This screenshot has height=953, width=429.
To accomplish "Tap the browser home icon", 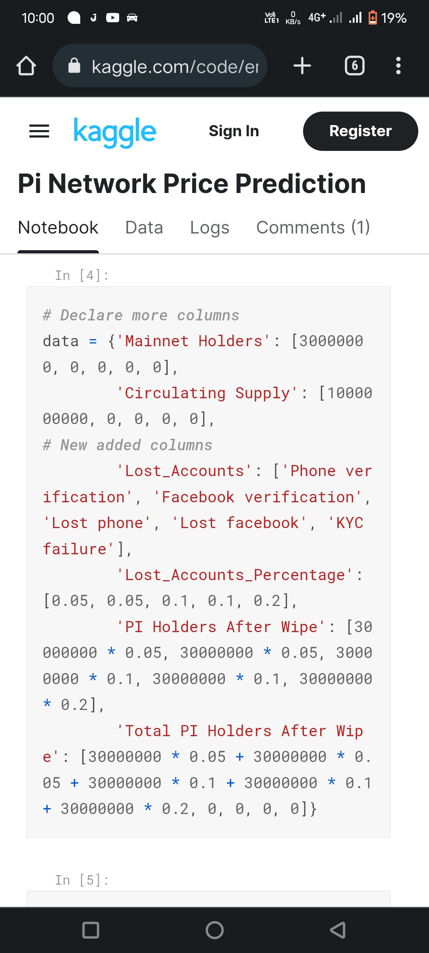I will tap(26, 66).
